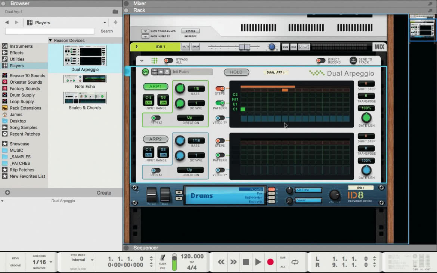Open browser folder icon beside Dual Arp 1

(x=115, y=12)
